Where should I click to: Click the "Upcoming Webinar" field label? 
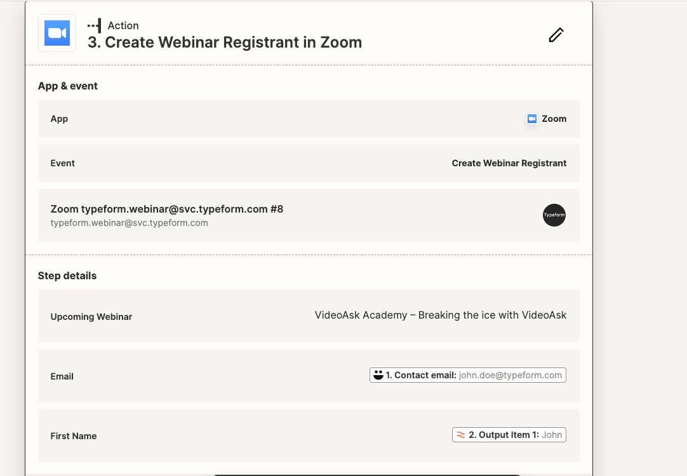[x=91, y=317]
